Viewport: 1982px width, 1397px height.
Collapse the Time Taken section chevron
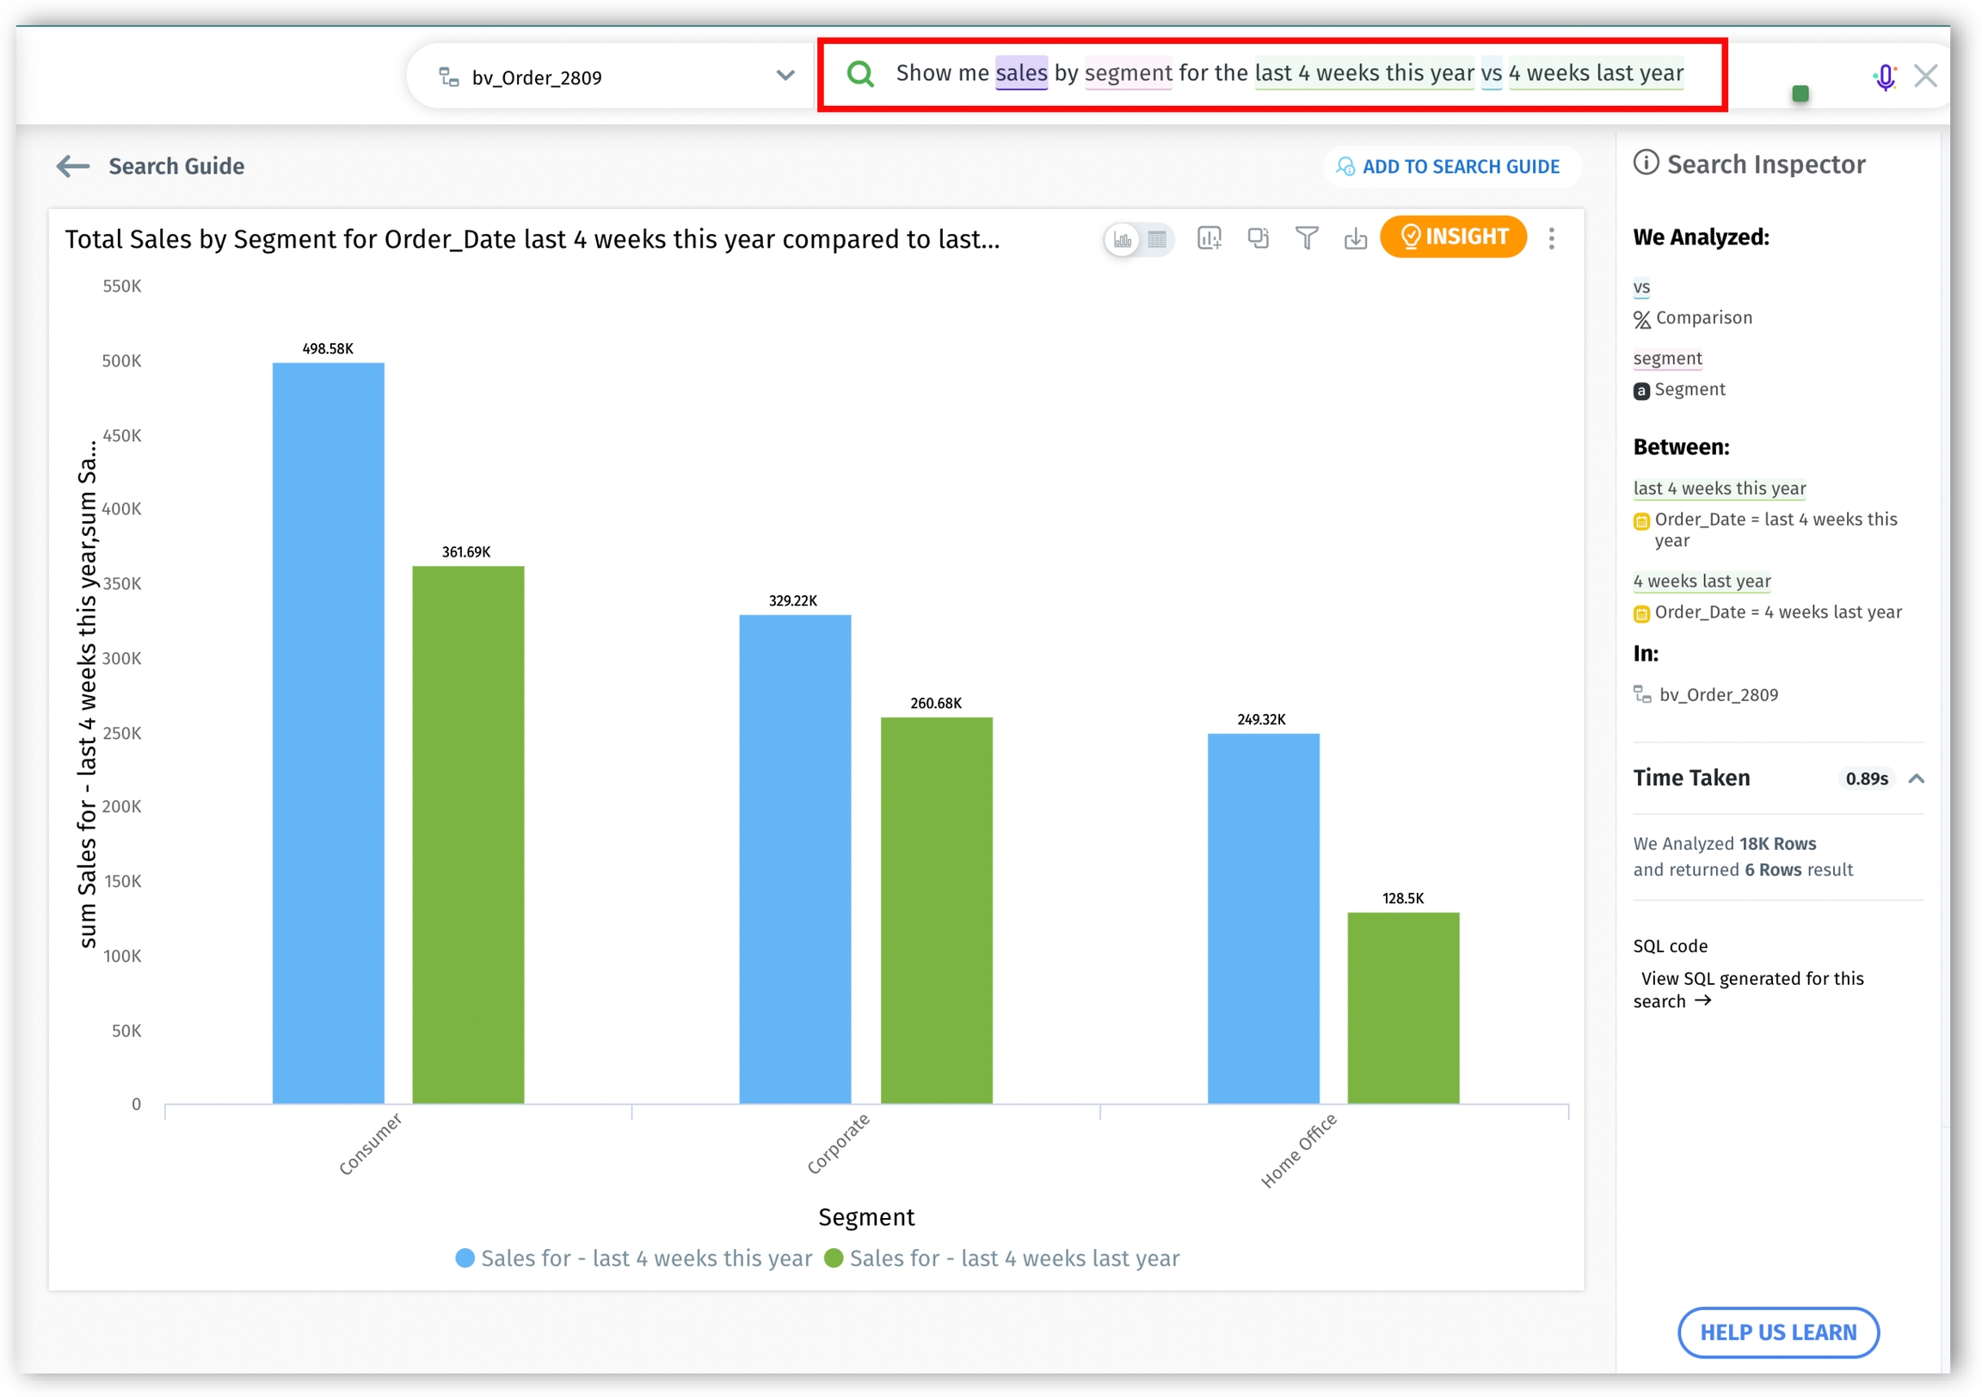click(x=1916, y=778)
